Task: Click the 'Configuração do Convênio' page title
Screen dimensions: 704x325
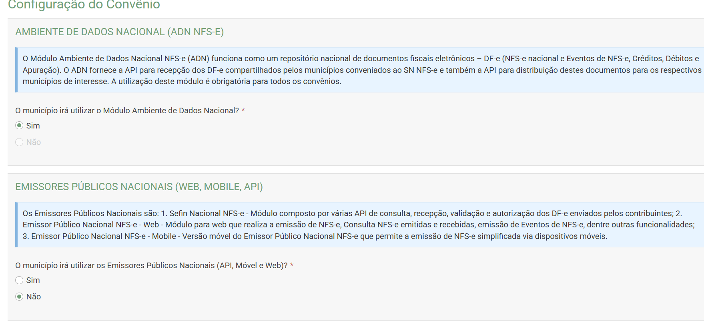Action: coord(84,5)
